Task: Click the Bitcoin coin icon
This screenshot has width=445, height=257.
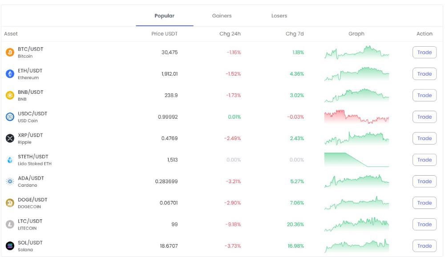Action: coord(10,52)
